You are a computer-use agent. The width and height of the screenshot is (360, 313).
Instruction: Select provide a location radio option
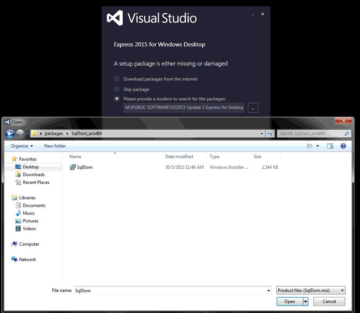[x=117, y=99]
